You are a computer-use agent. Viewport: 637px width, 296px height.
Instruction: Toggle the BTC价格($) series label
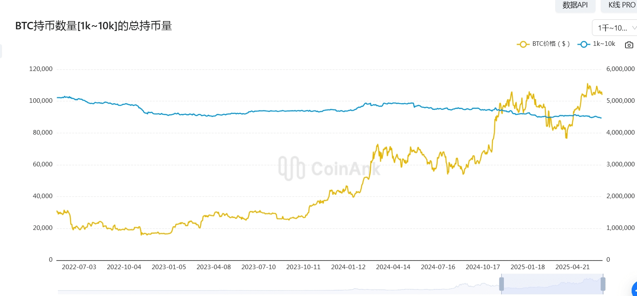tap(551, 44)
